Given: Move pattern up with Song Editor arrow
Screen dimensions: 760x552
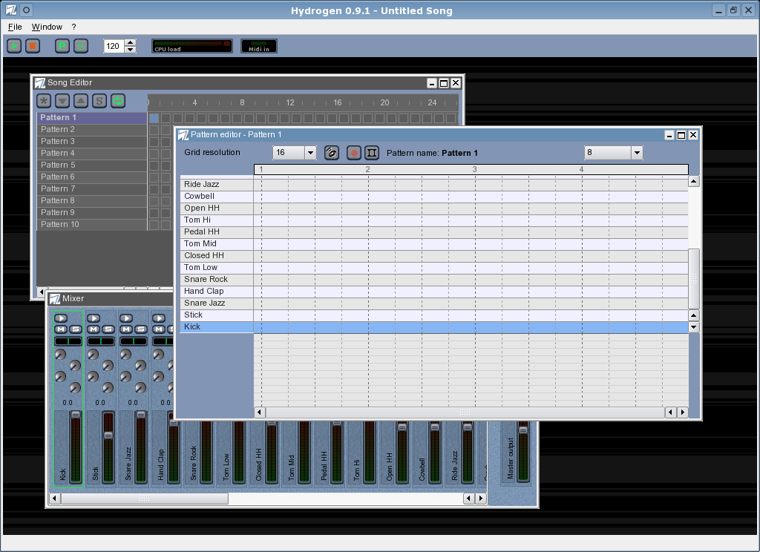Looking at the screenshot, I should click(x=81, y=101).
